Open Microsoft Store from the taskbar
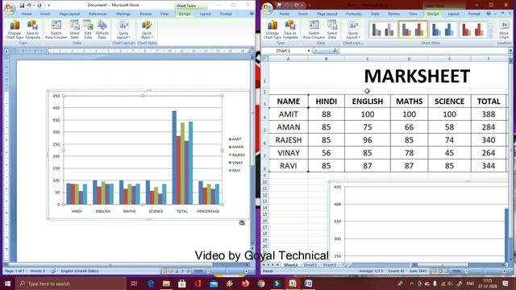516x290 pixels. [x=182, y=284]
